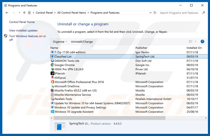Image resolution: width=210 pixels, height=136 pixels.
Task: Expand chevron after Control Panel breadcrumb
Action: (x=55, y=13)
